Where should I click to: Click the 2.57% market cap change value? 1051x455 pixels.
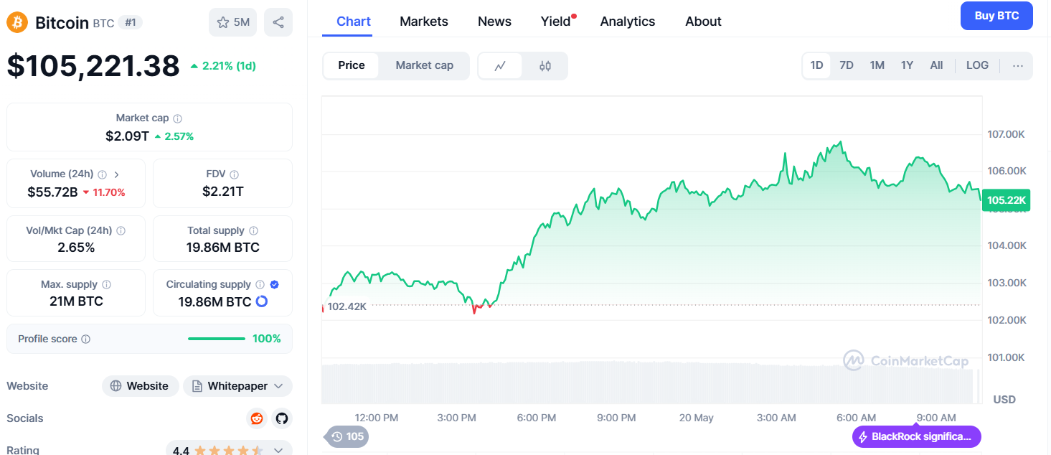174,136
